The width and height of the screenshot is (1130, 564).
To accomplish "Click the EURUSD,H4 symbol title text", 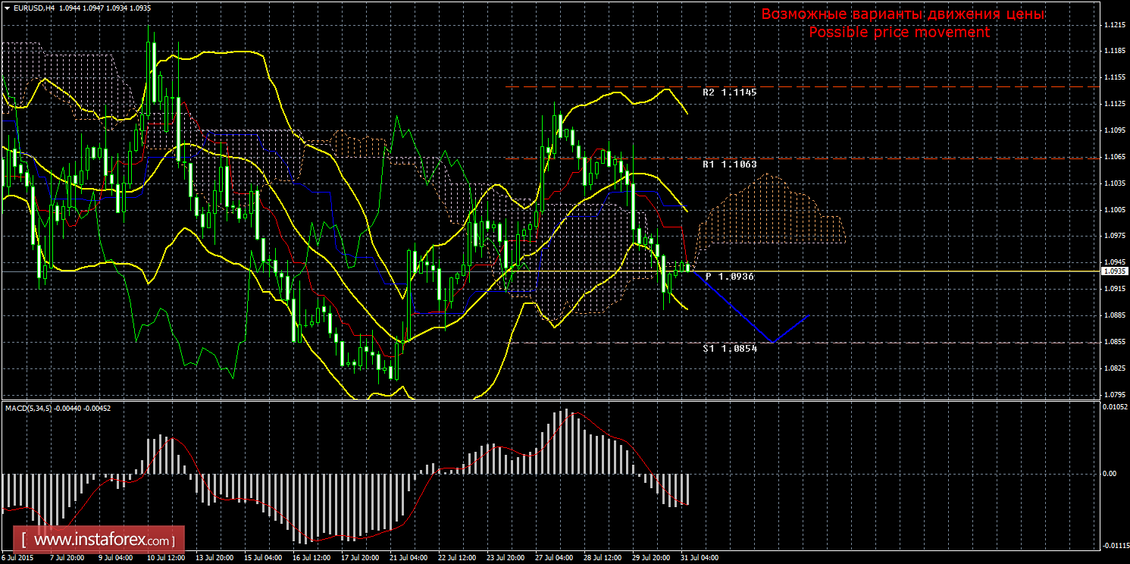I will pyautogui.click(x=33, y=7).
